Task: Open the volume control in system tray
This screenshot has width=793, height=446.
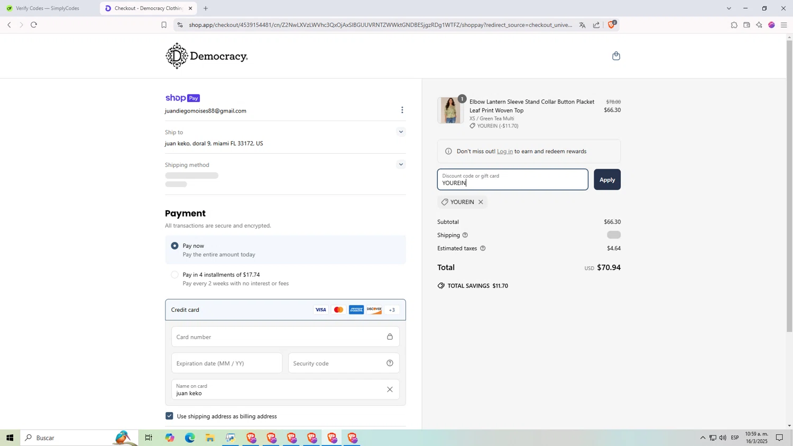Action: click(723, 438)
